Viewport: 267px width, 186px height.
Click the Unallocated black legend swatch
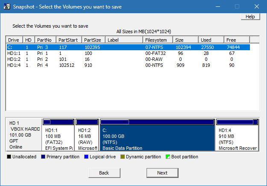[9, 157]
